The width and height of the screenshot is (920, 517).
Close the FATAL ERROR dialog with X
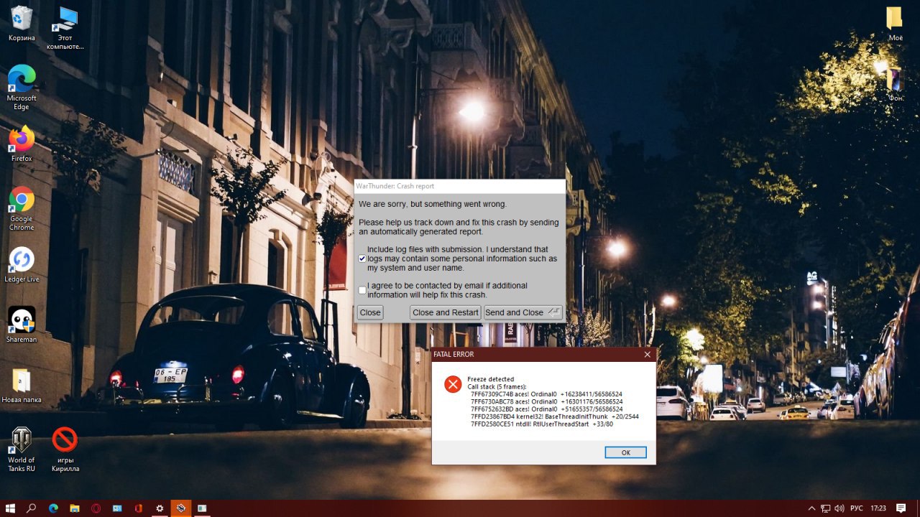[647, 354]
